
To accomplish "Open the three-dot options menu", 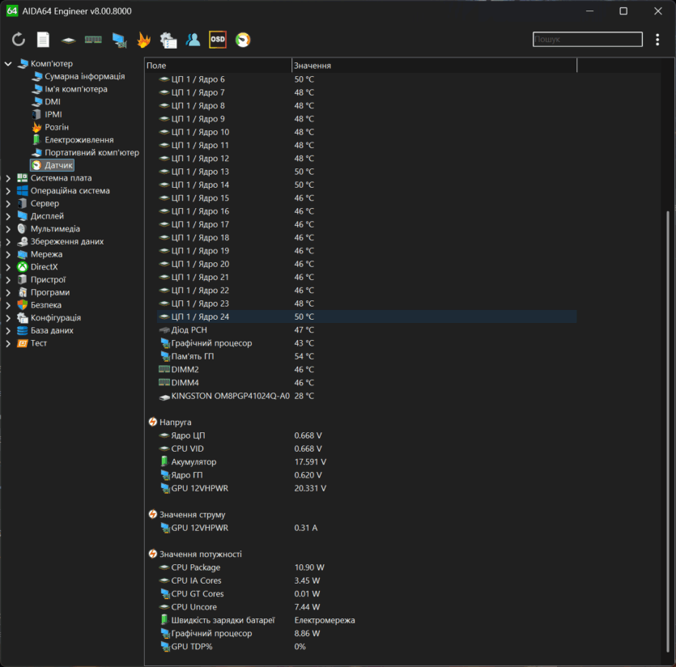I will (657, 40).
